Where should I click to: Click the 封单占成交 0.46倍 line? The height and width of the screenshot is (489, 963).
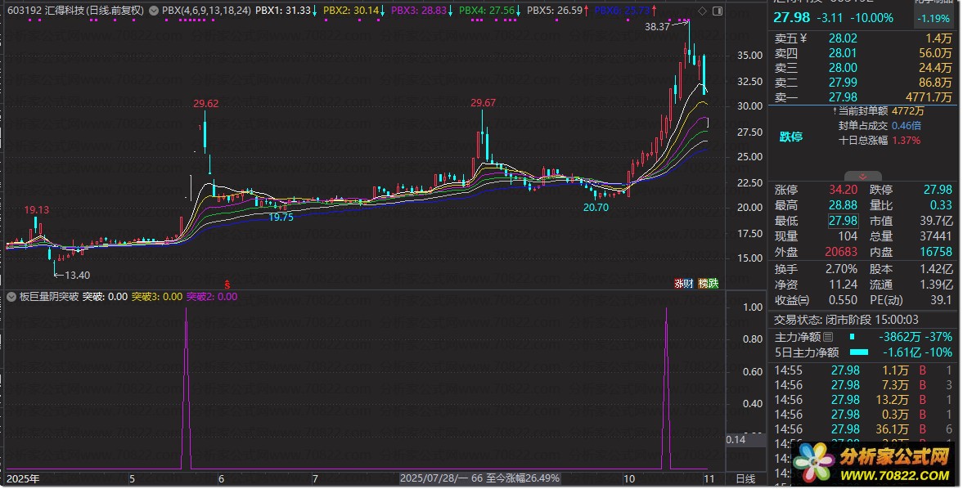[880, 126]
